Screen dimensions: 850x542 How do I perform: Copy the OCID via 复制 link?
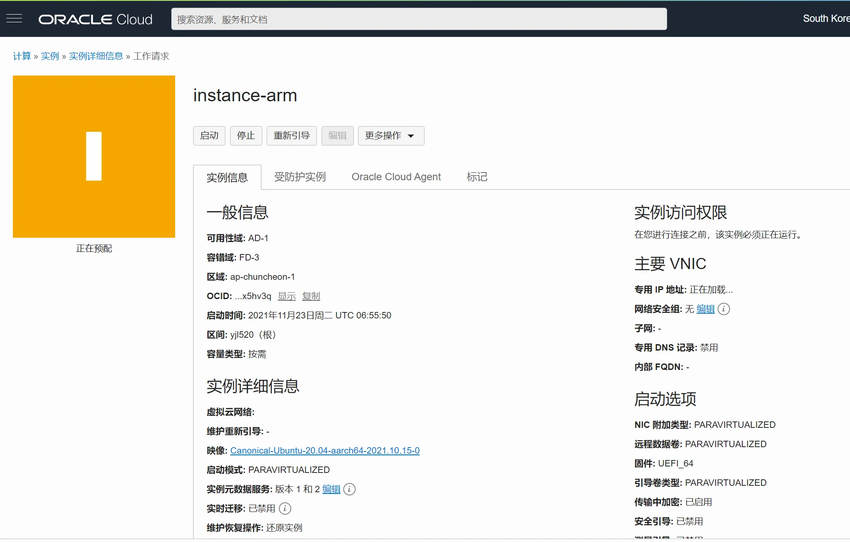pos(311,296)
